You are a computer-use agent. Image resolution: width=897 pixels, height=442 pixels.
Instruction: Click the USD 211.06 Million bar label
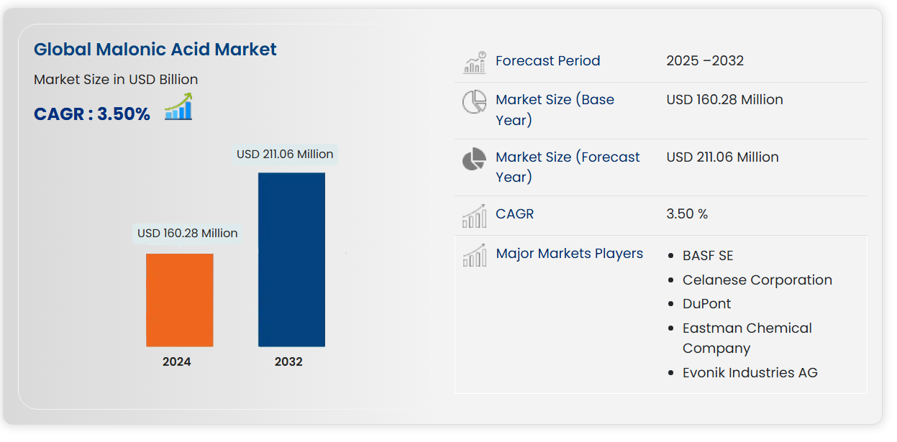click(x=285, y=154)
